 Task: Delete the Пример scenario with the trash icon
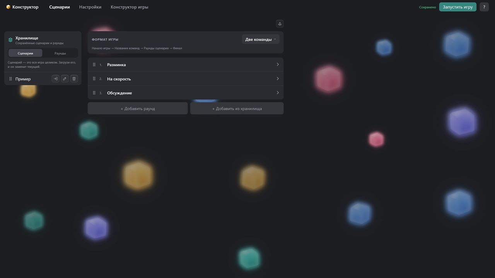(x=74, y=79)
